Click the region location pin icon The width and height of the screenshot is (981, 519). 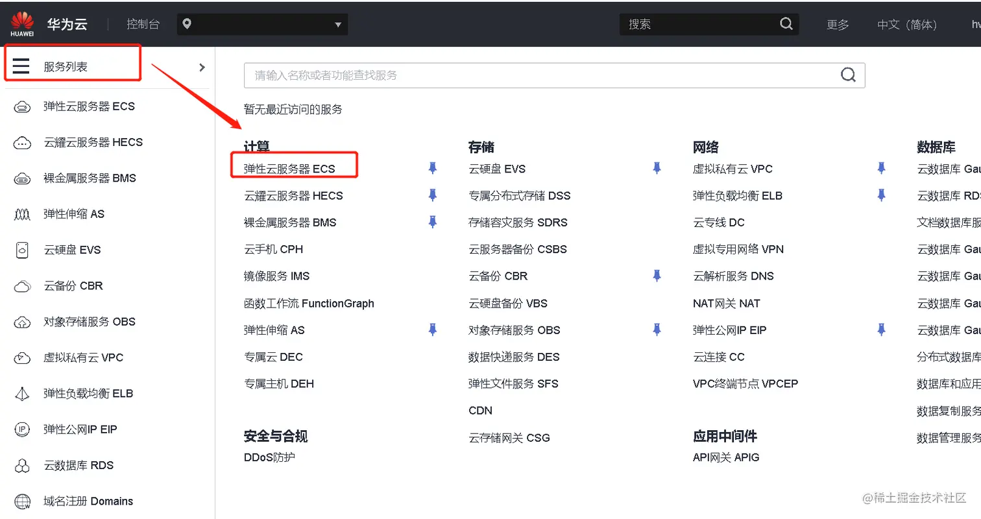[x=187, y=24]
